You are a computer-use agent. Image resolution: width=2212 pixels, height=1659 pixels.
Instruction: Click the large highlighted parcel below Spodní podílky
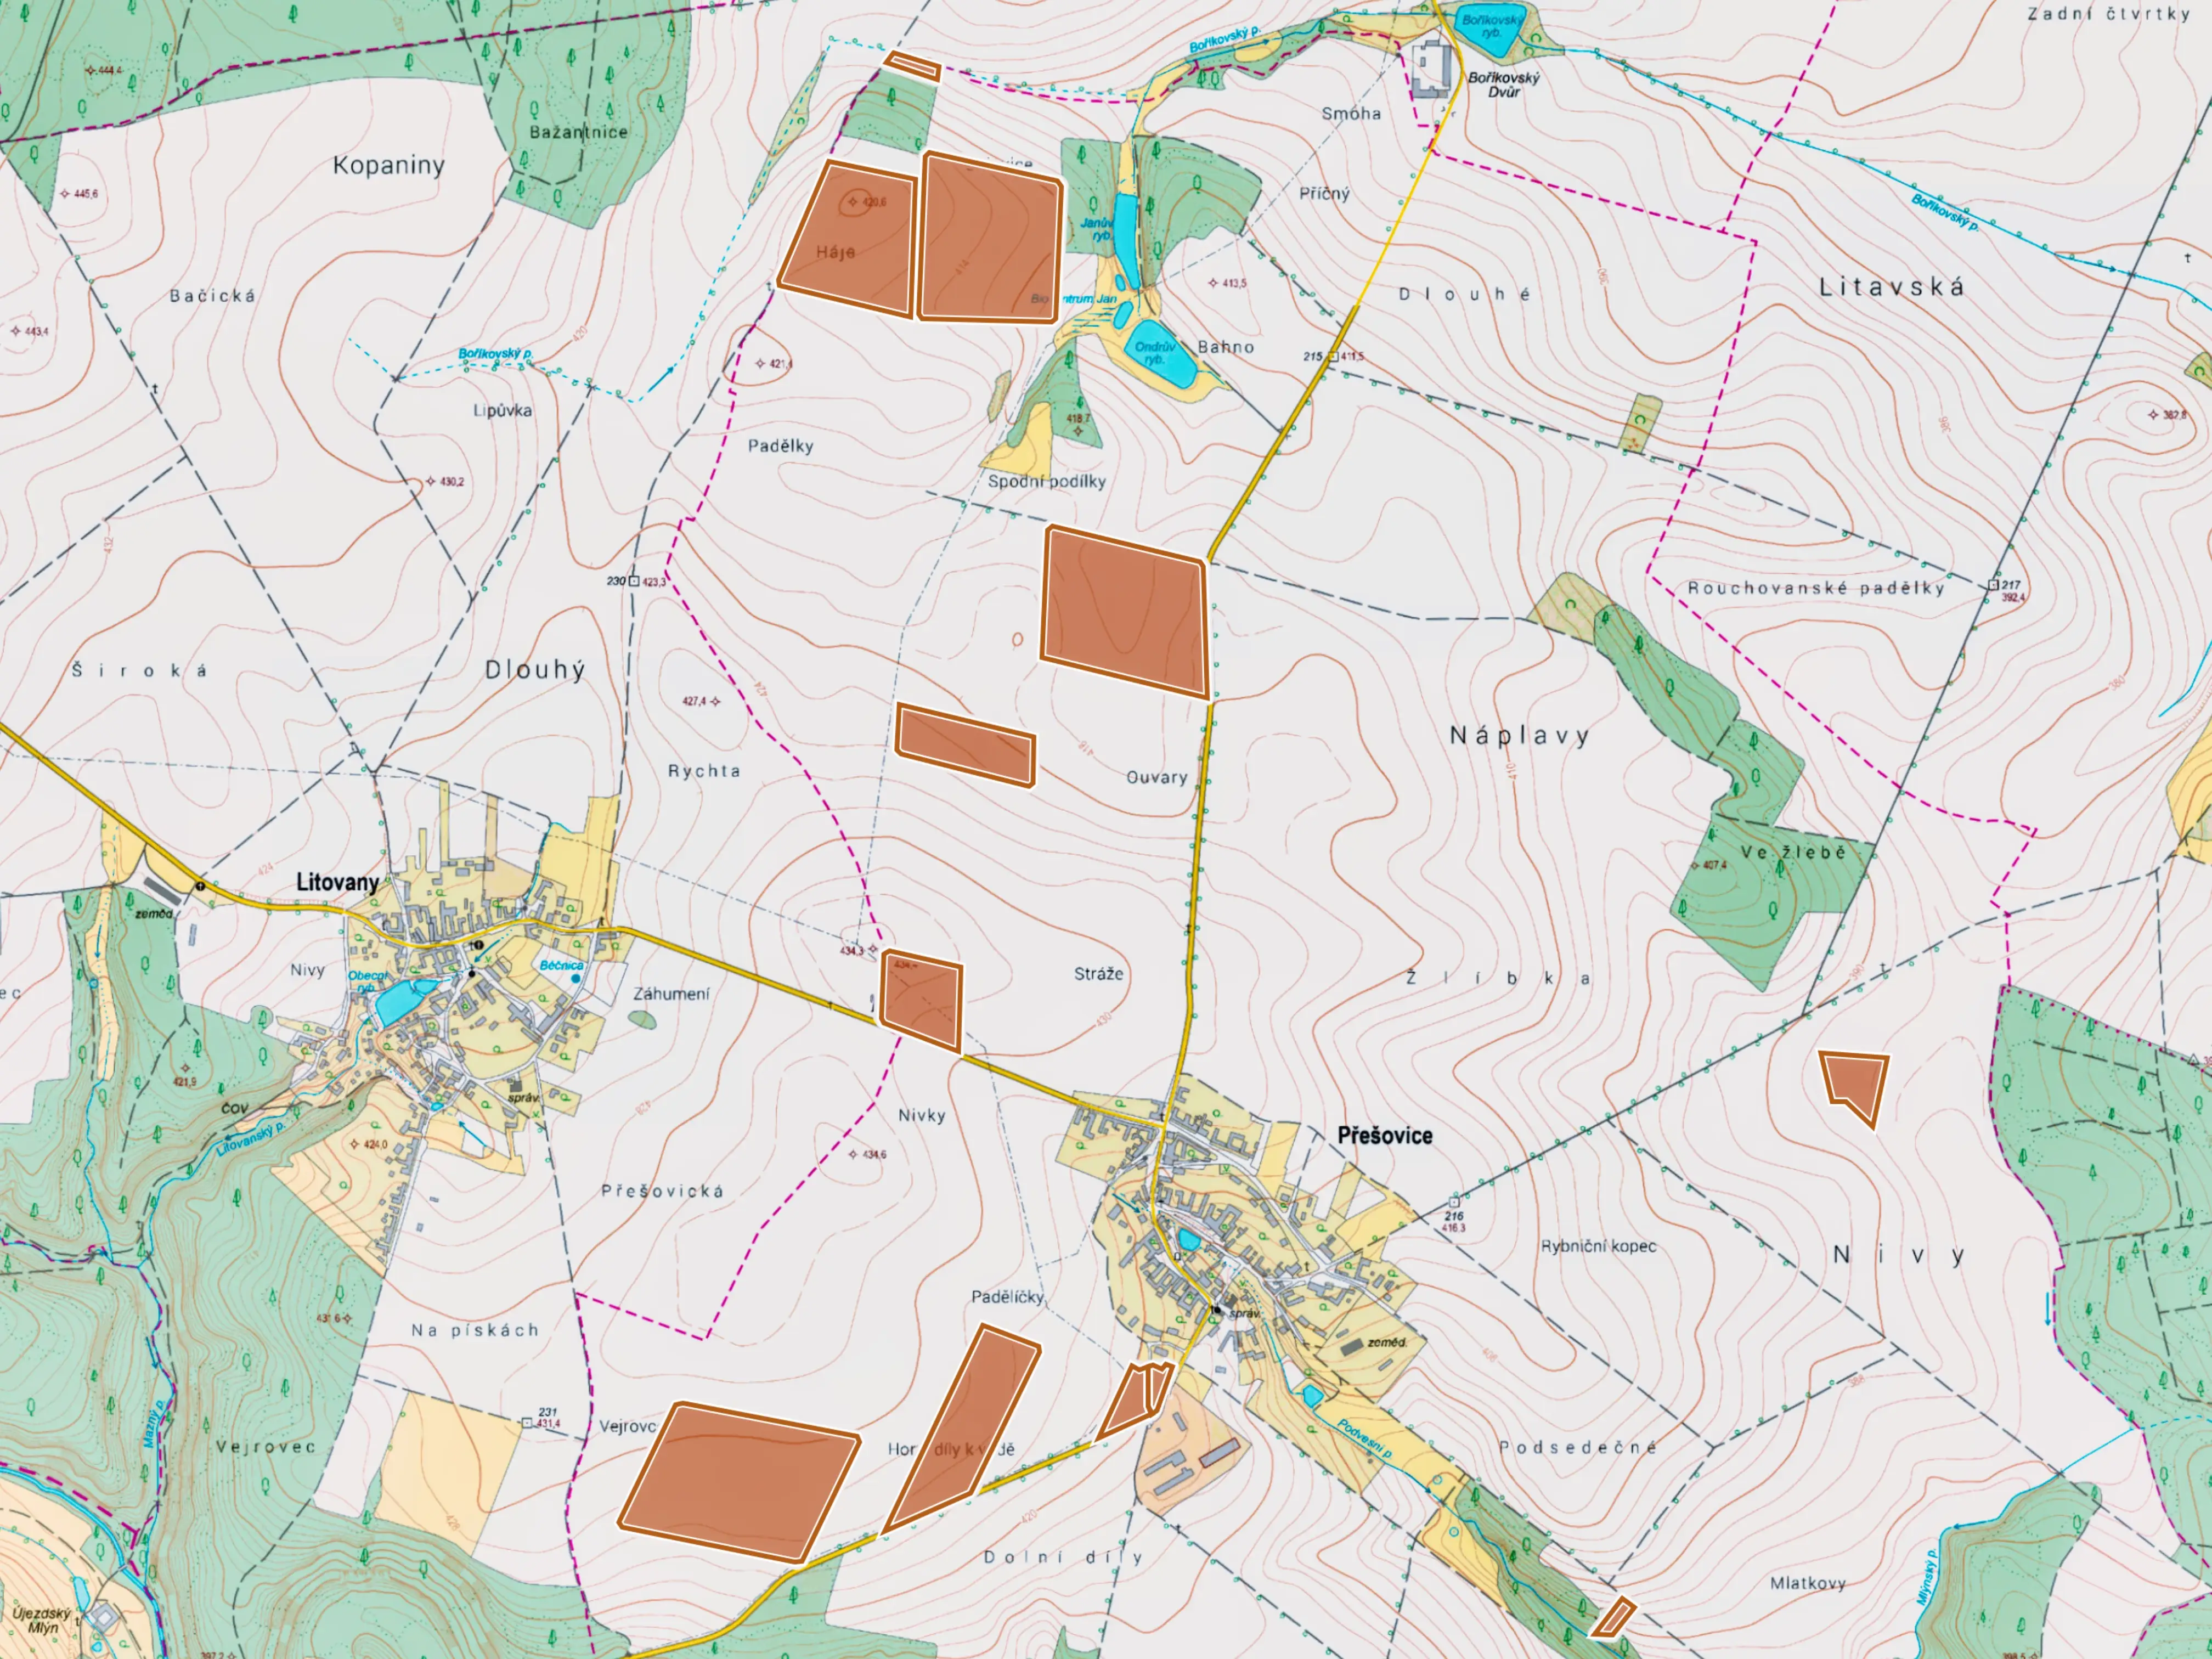pos(1125,612)
